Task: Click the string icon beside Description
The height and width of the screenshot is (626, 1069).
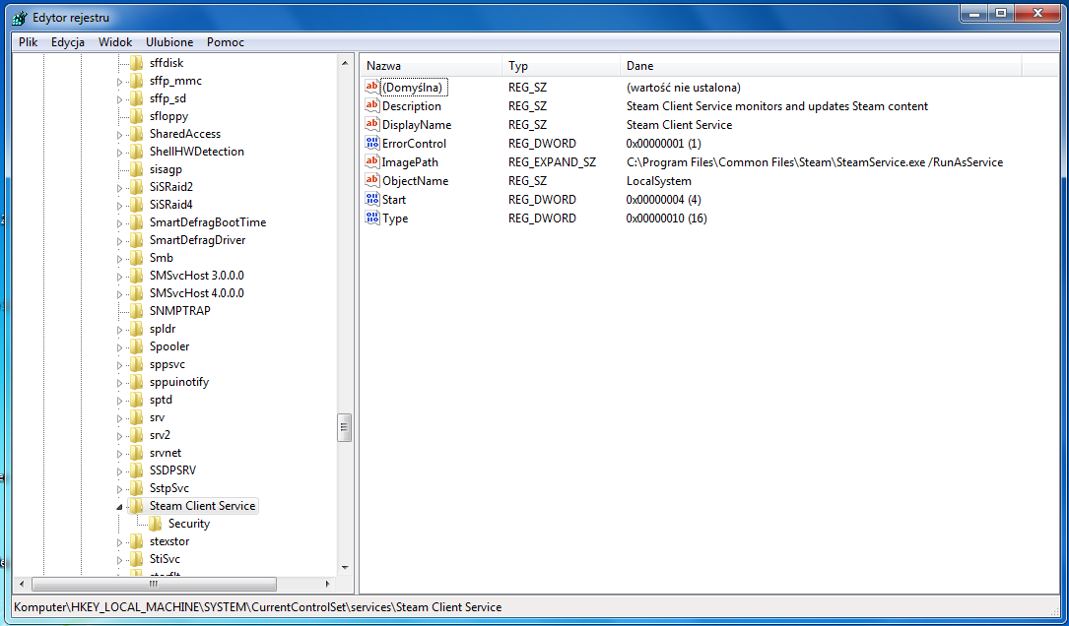Action: point(372,105)
